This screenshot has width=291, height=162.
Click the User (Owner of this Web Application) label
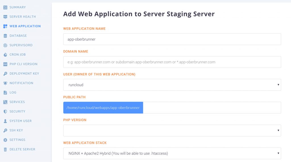(x=99, y=74)
